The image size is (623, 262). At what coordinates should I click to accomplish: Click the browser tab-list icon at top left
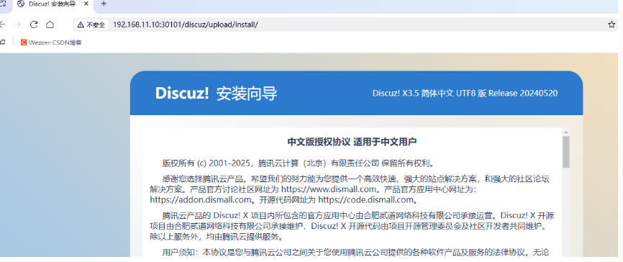tap(2, 4)
